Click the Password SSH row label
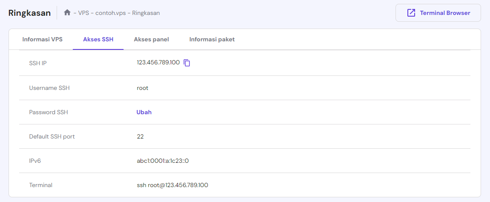 49,113
